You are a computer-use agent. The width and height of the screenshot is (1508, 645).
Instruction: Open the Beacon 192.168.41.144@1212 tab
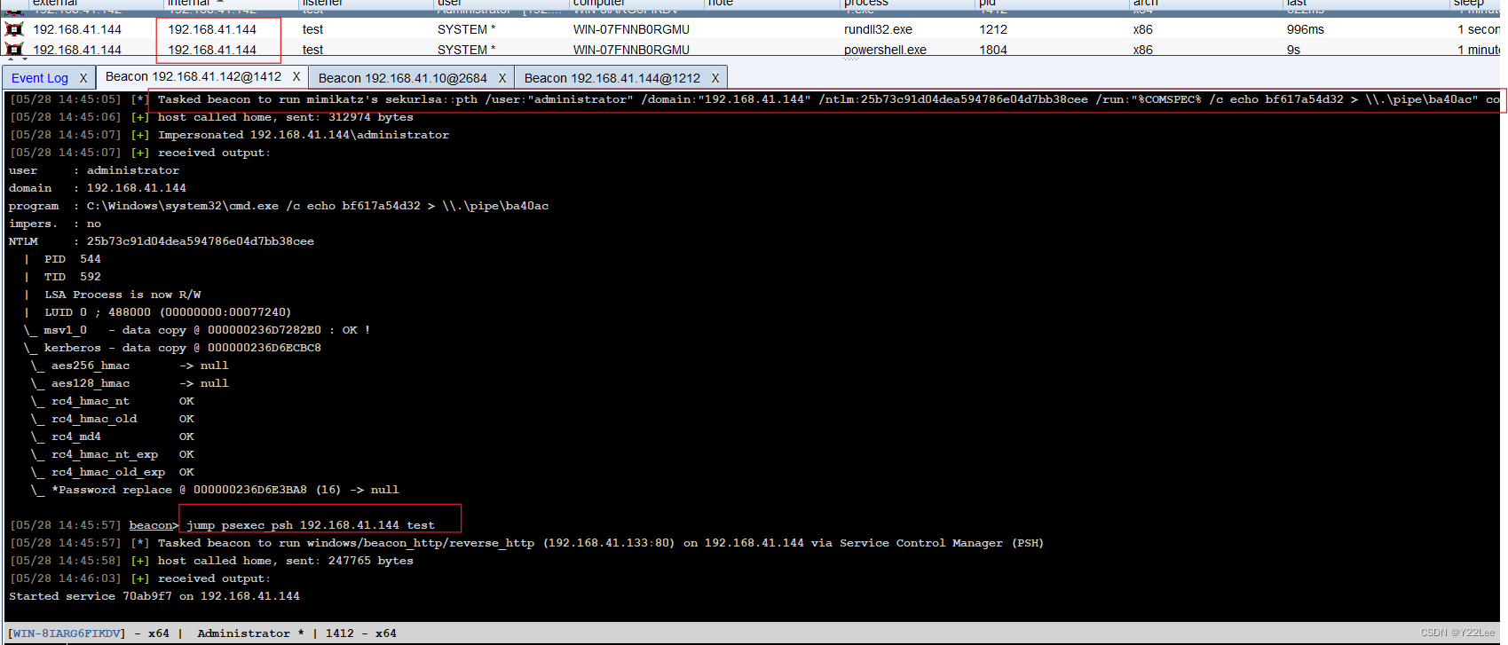[x=612, y=78]
